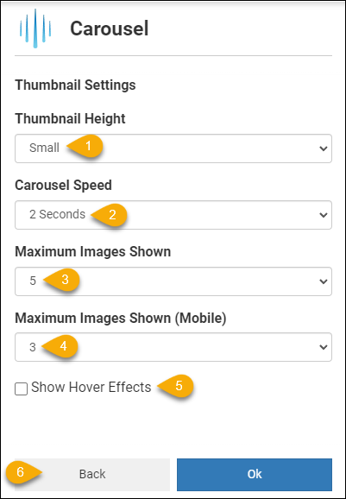Click the chevron arrow in Carousel Speed field

pos(324,215)
